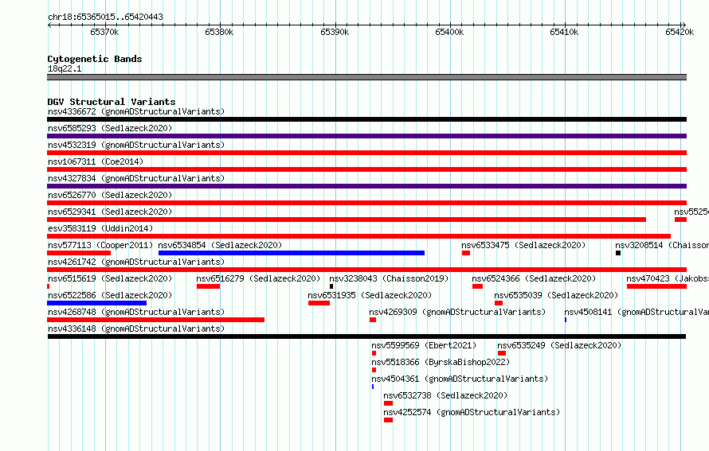709x451 pixels.
Task: Select the nsv3238043 Chaisson2019 label
Action: (389, 278)
